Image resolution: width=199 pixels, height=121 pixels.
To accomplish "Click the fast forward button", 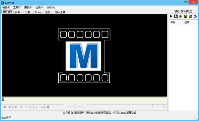I will tap(26, 107).
